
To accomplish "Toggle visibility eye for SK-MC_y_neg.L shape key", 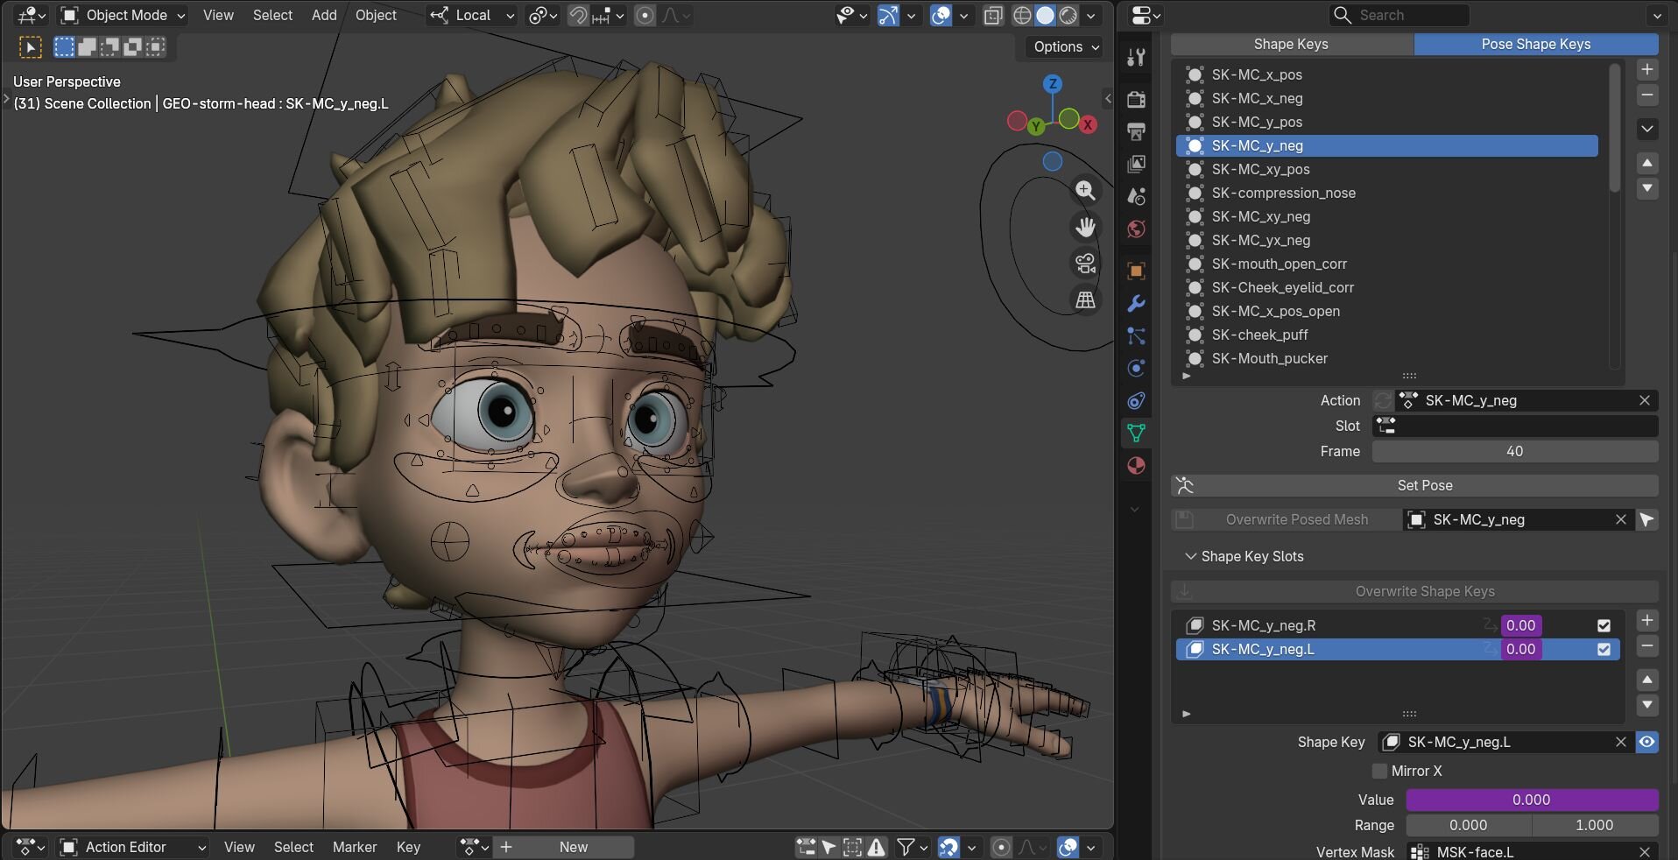I will pos(1646,742).
